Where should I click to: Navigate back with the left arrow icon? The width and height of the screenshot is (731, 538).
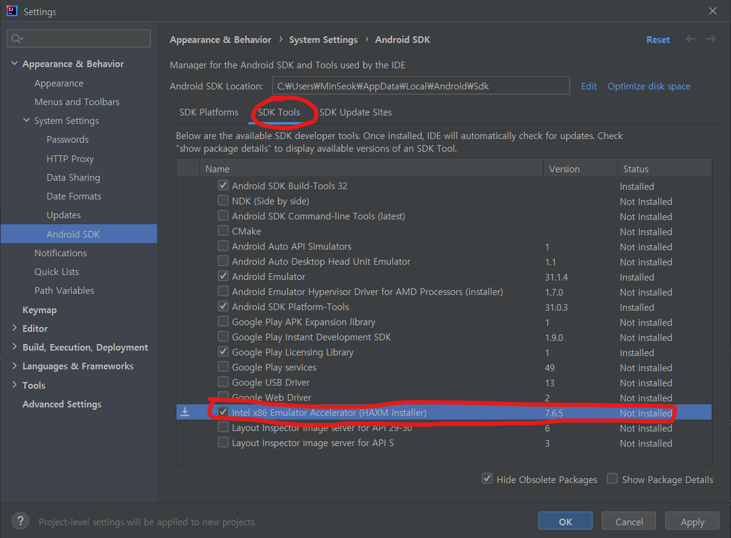point(691,39)
